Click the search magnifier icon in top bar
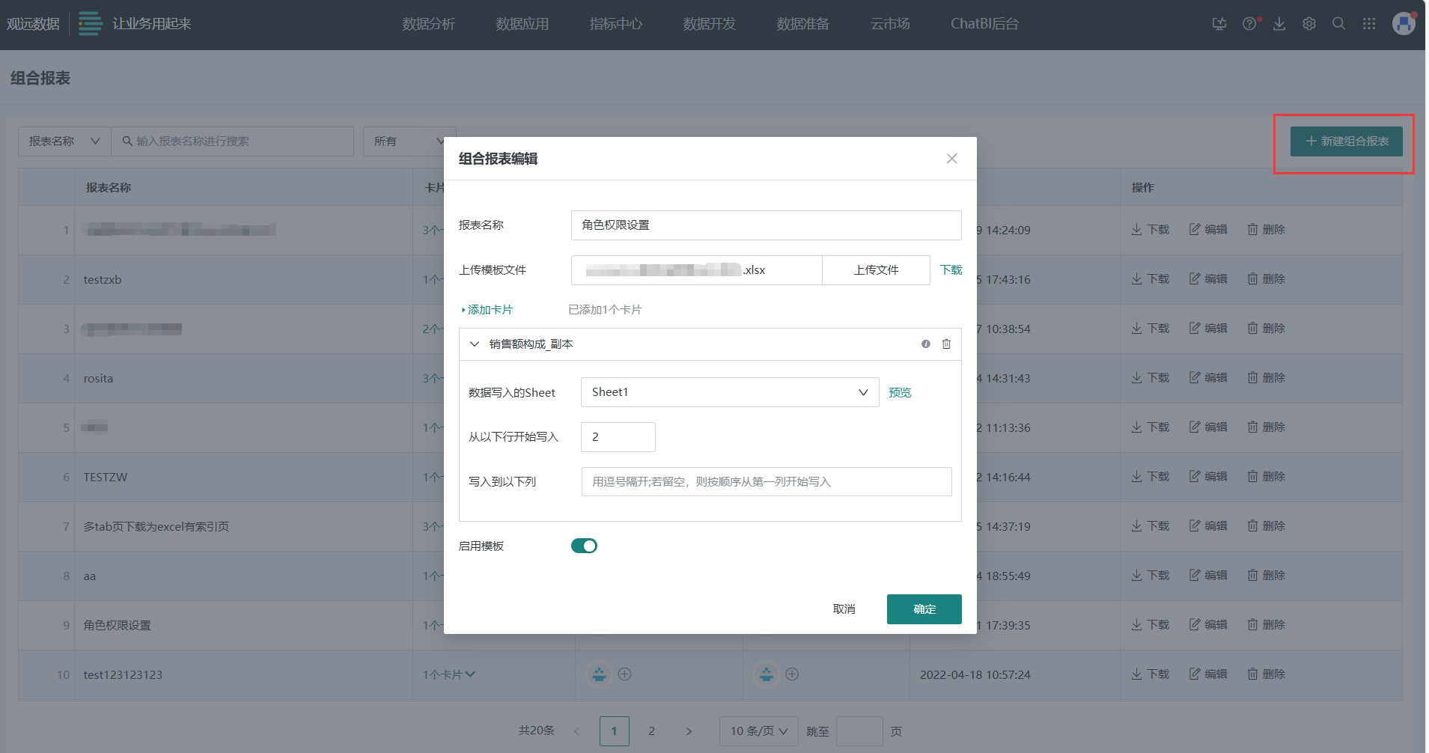The image size is (1429, 753). pos(1338,23)
